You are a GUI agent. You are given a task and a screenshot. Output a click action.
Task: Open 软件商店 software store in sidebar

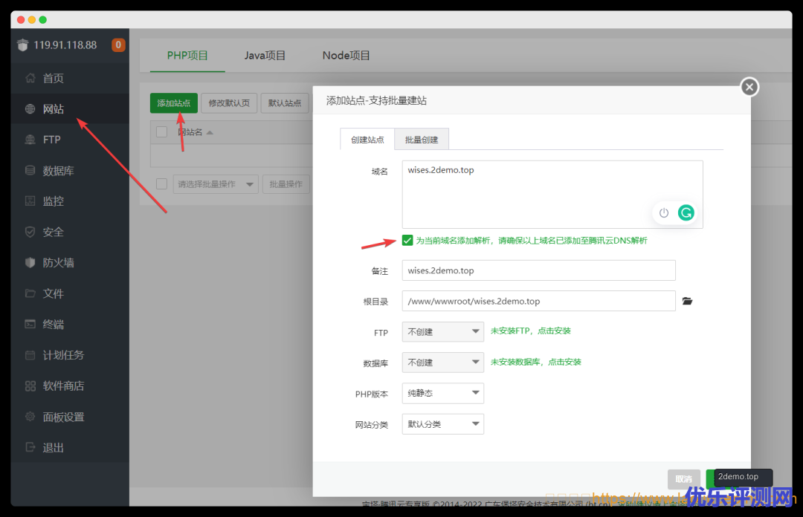pos(63,386)
